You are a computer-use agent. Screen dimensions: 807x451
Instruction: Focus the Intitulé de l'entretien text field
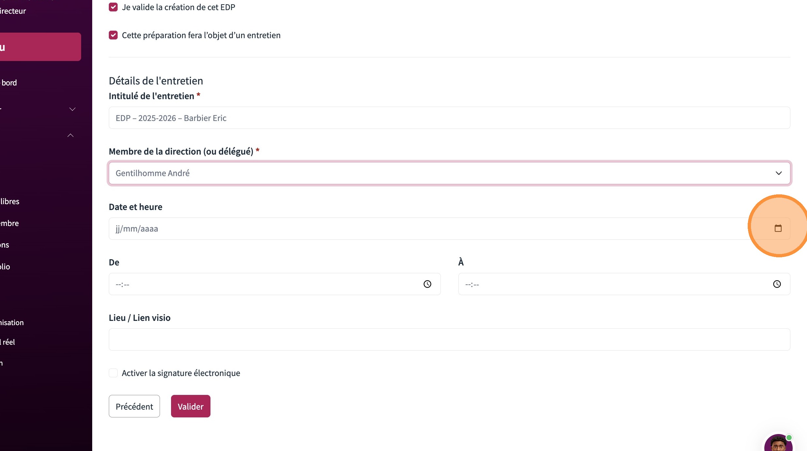coord(449,118)
